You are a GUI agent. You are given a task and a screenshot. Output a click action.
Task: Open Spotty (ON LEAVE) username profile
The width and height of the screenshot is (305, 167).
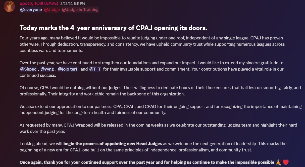(x=39, y=4)
